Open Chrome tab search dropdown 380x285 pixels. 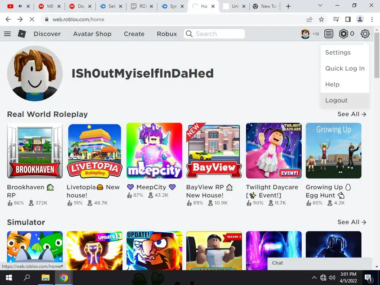pyautogui.click(x=320, y=5)
